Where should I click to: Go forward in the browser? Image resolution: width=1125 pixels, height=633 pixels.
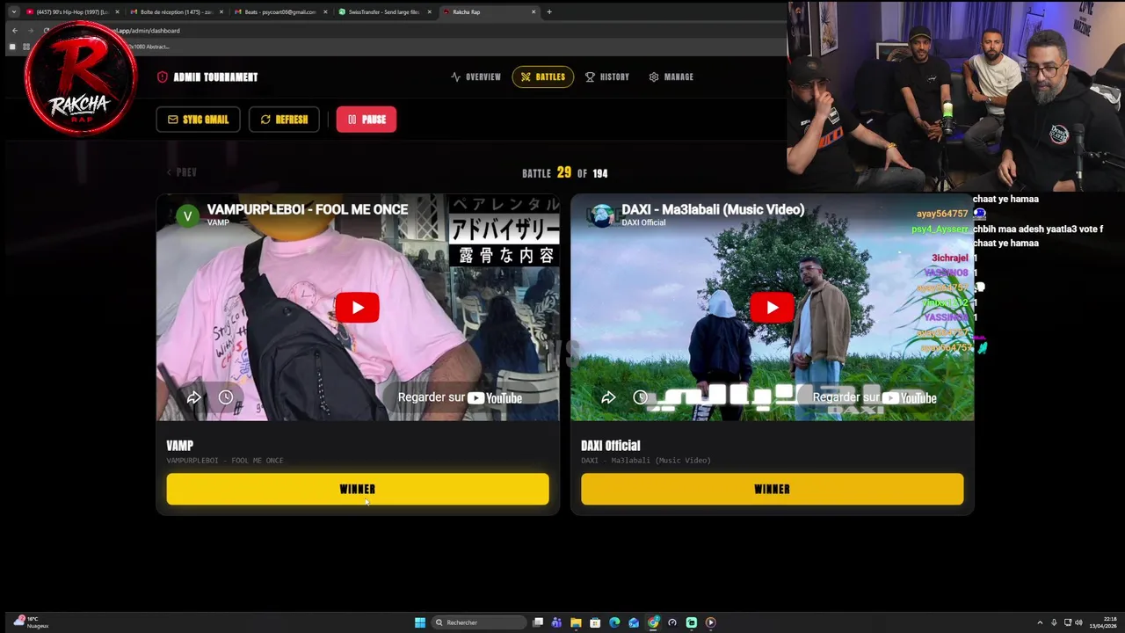pos(30,31)
